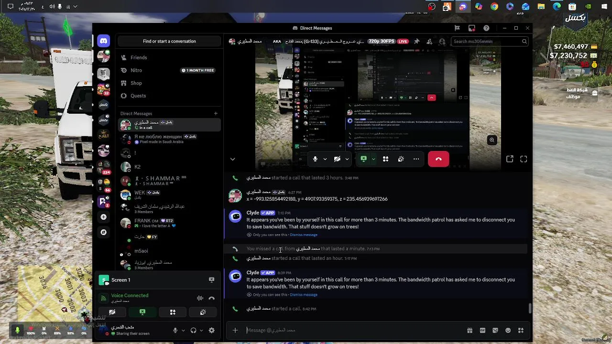This screenshot has height=344, width=612.
Task: Open output device arrow in user panel
Action: pos(201,330)
